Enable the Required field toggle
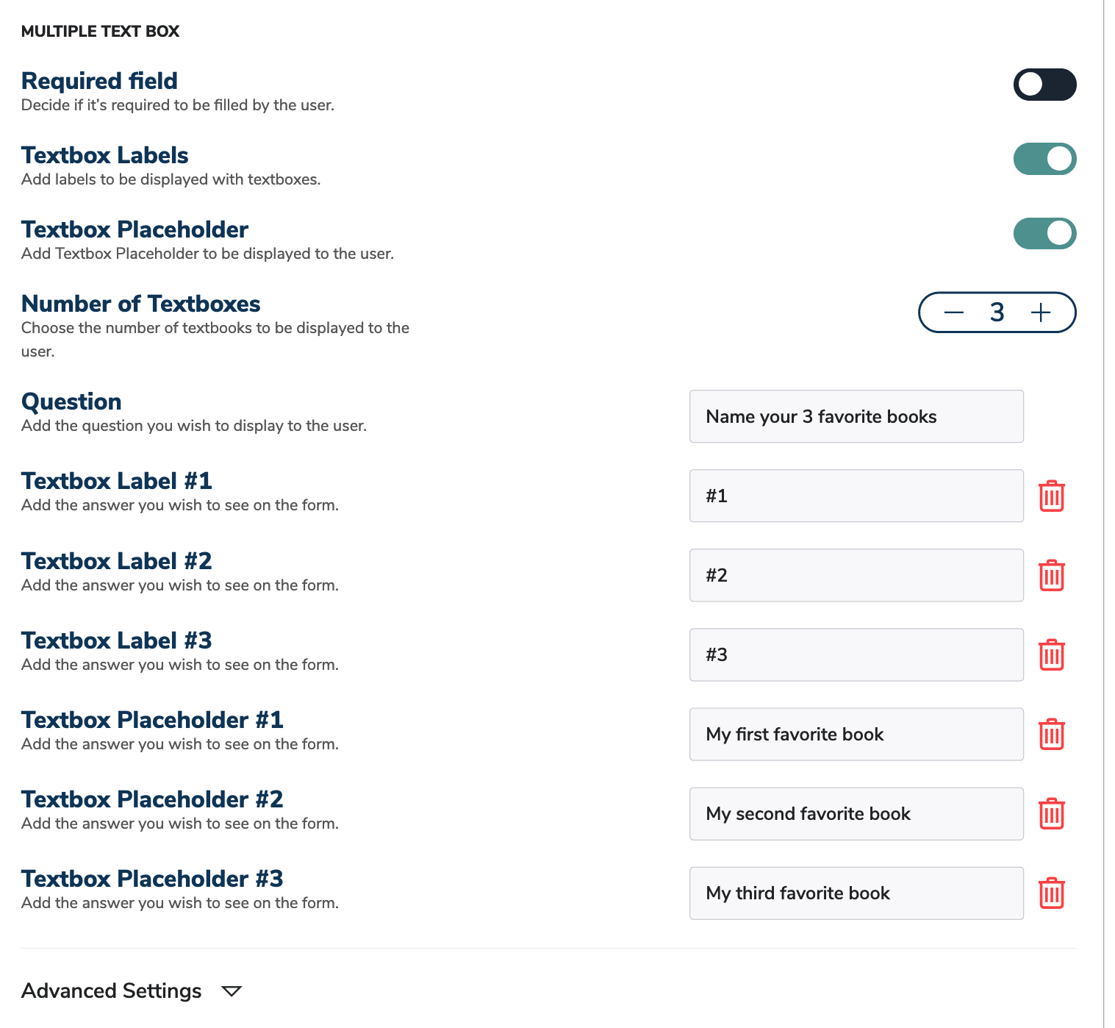Screen dimensions: 1115x1028 click(1044, 85)
